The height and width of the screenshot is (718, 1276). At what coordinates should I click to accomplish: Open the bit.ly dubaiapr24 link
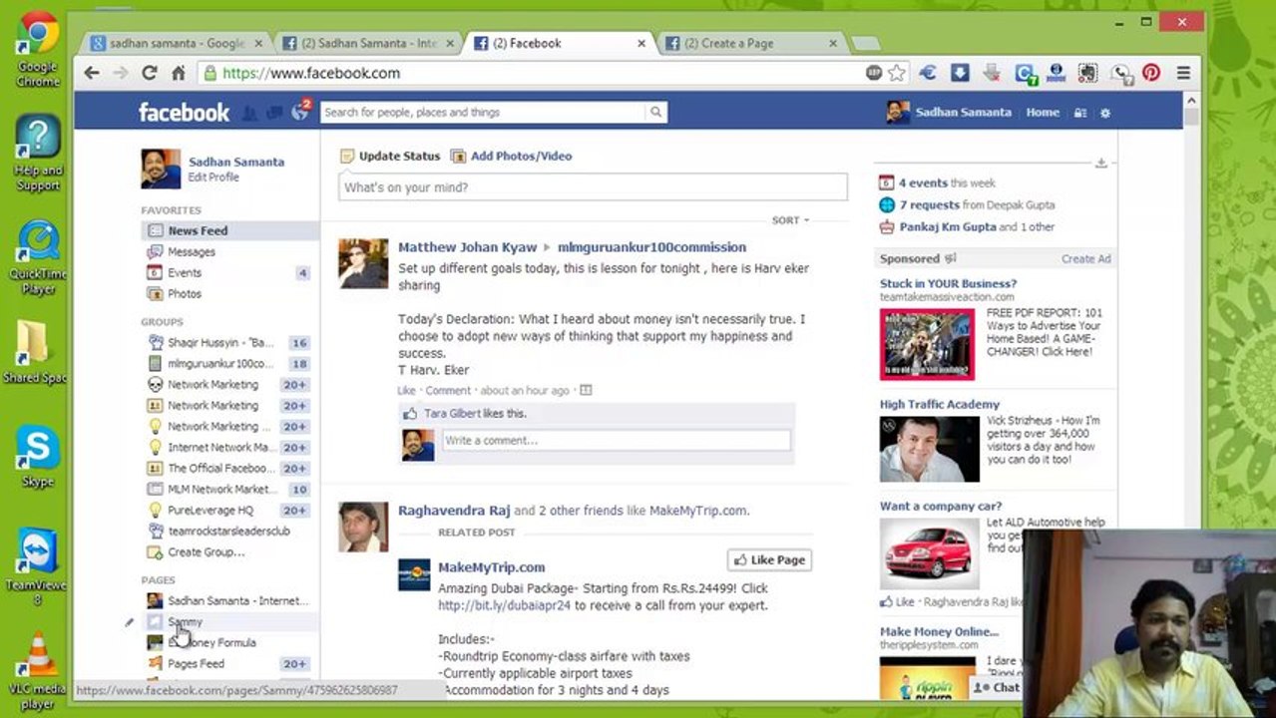[x=504, y=605]
